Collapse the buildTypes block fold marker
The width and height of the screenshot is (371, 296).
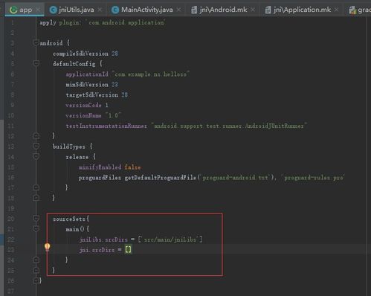coord(36,146)
